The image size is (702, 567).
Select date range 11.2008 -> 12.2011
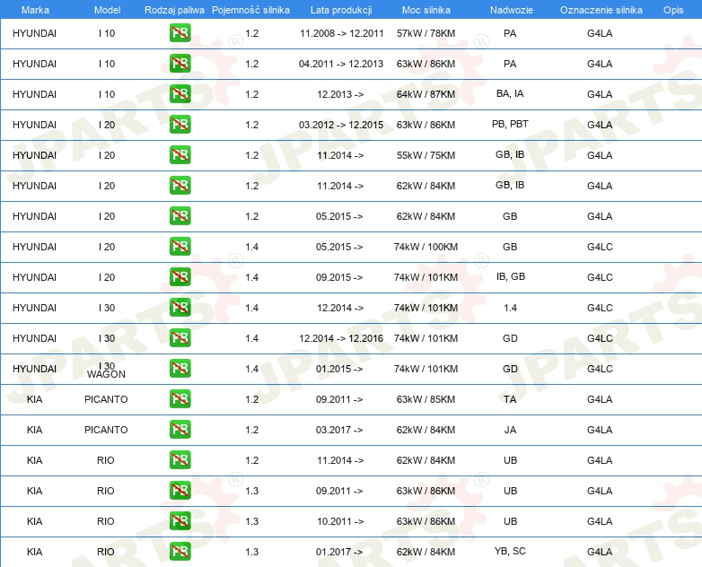pos(342,33)
